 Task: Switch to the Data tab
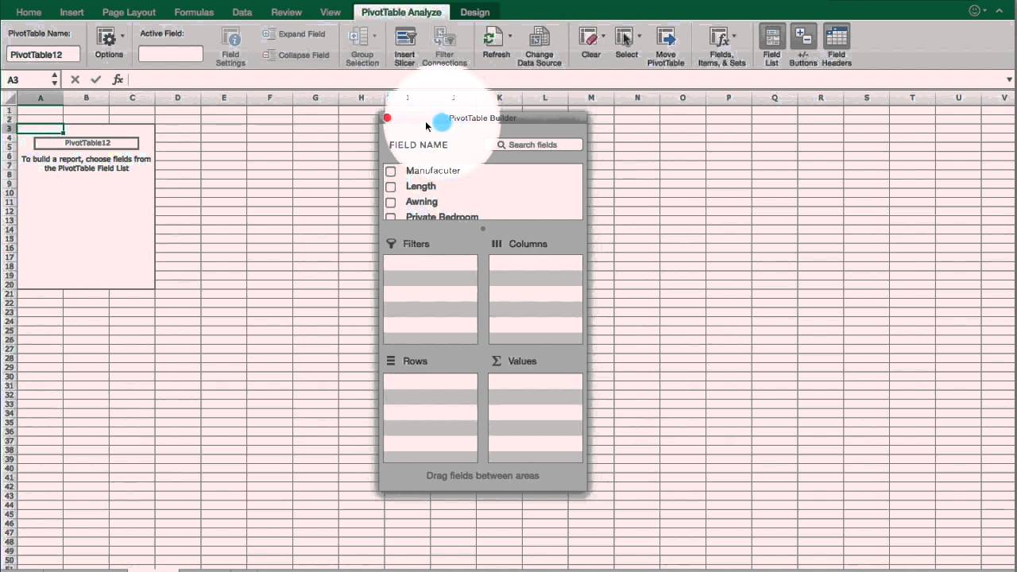[242, 12]
